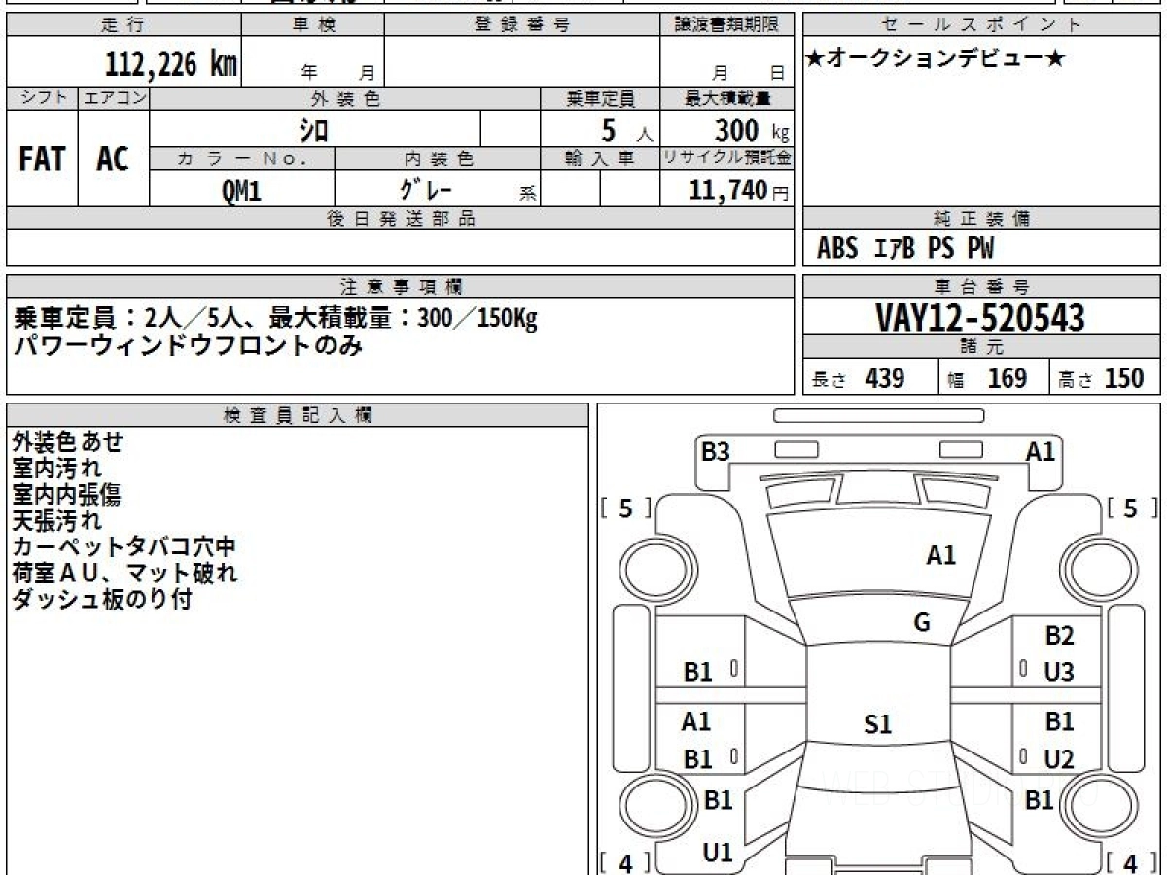Select the FAT shift value
Viewport: 1167px width, 875px height.
pyautogui.click(x=42, y=158)
